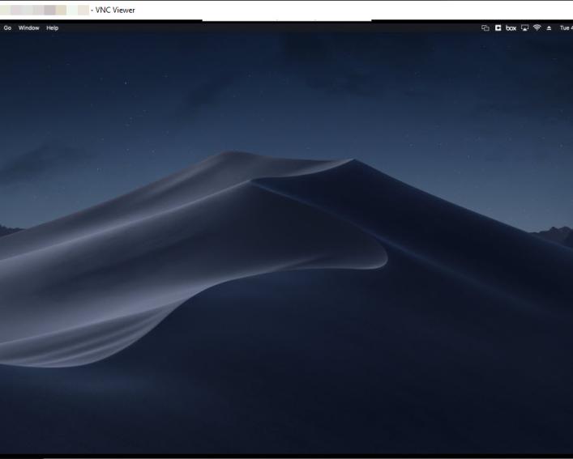
Task: Open the Box status menu icon
Action: coord(511,28)
